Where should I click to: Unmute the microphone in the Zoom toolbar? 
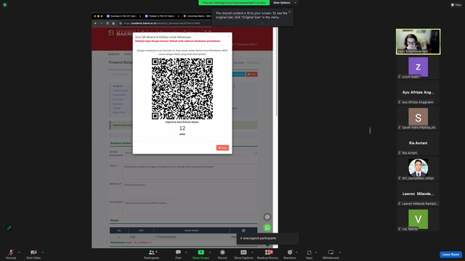pyautogui.click(x=11, y=254)
